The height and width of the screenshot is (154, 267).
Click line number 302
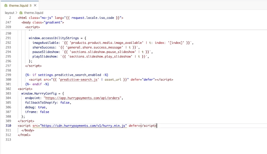coord(8,89)
